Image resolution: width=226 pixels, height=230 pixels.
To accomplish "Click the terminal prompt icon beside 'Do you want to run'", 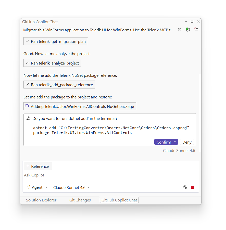I will [29, 118].
